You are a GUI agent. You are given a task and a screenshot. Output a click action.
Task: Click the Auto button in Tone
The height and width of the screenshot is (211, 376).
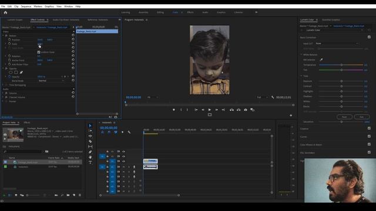(x=362, y=117)
